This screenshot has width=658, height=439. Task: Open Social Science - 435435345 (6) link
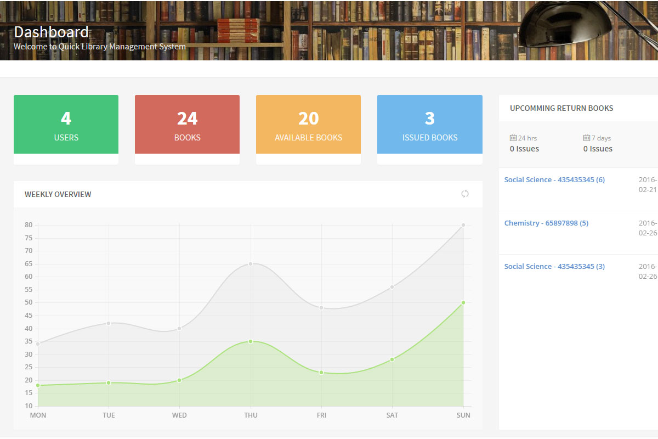pyautogui.click(x=554, y=180)
